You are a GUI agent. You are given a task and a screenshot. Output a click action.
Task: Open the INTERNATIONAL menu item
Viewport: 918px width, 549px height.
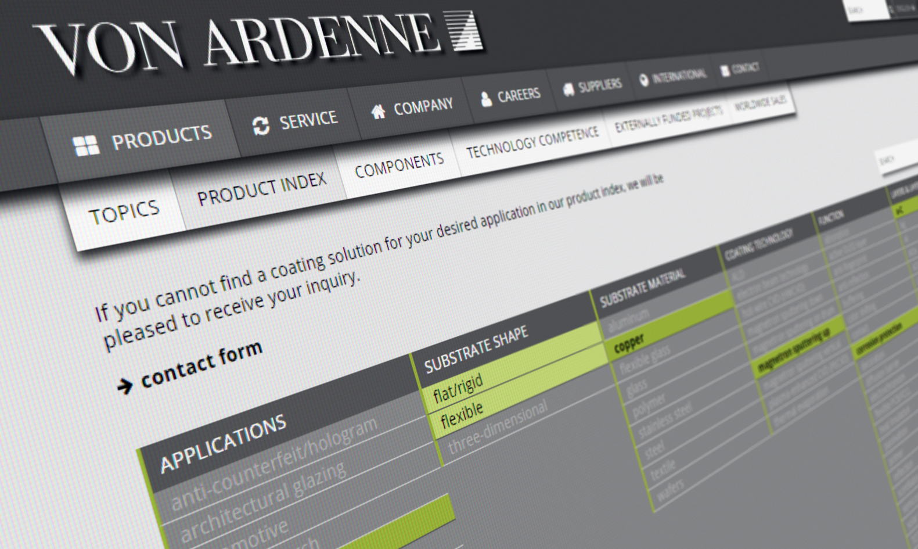[673, 77]
